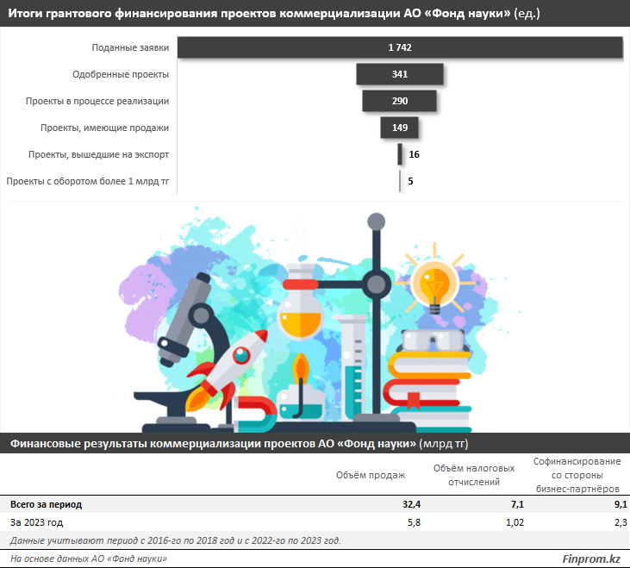Click header 'Софинансирование со стороны бизнес-партнёров'
Viewport: 630px width, 568px height.
pyautogui.click(x=577, y=475)
